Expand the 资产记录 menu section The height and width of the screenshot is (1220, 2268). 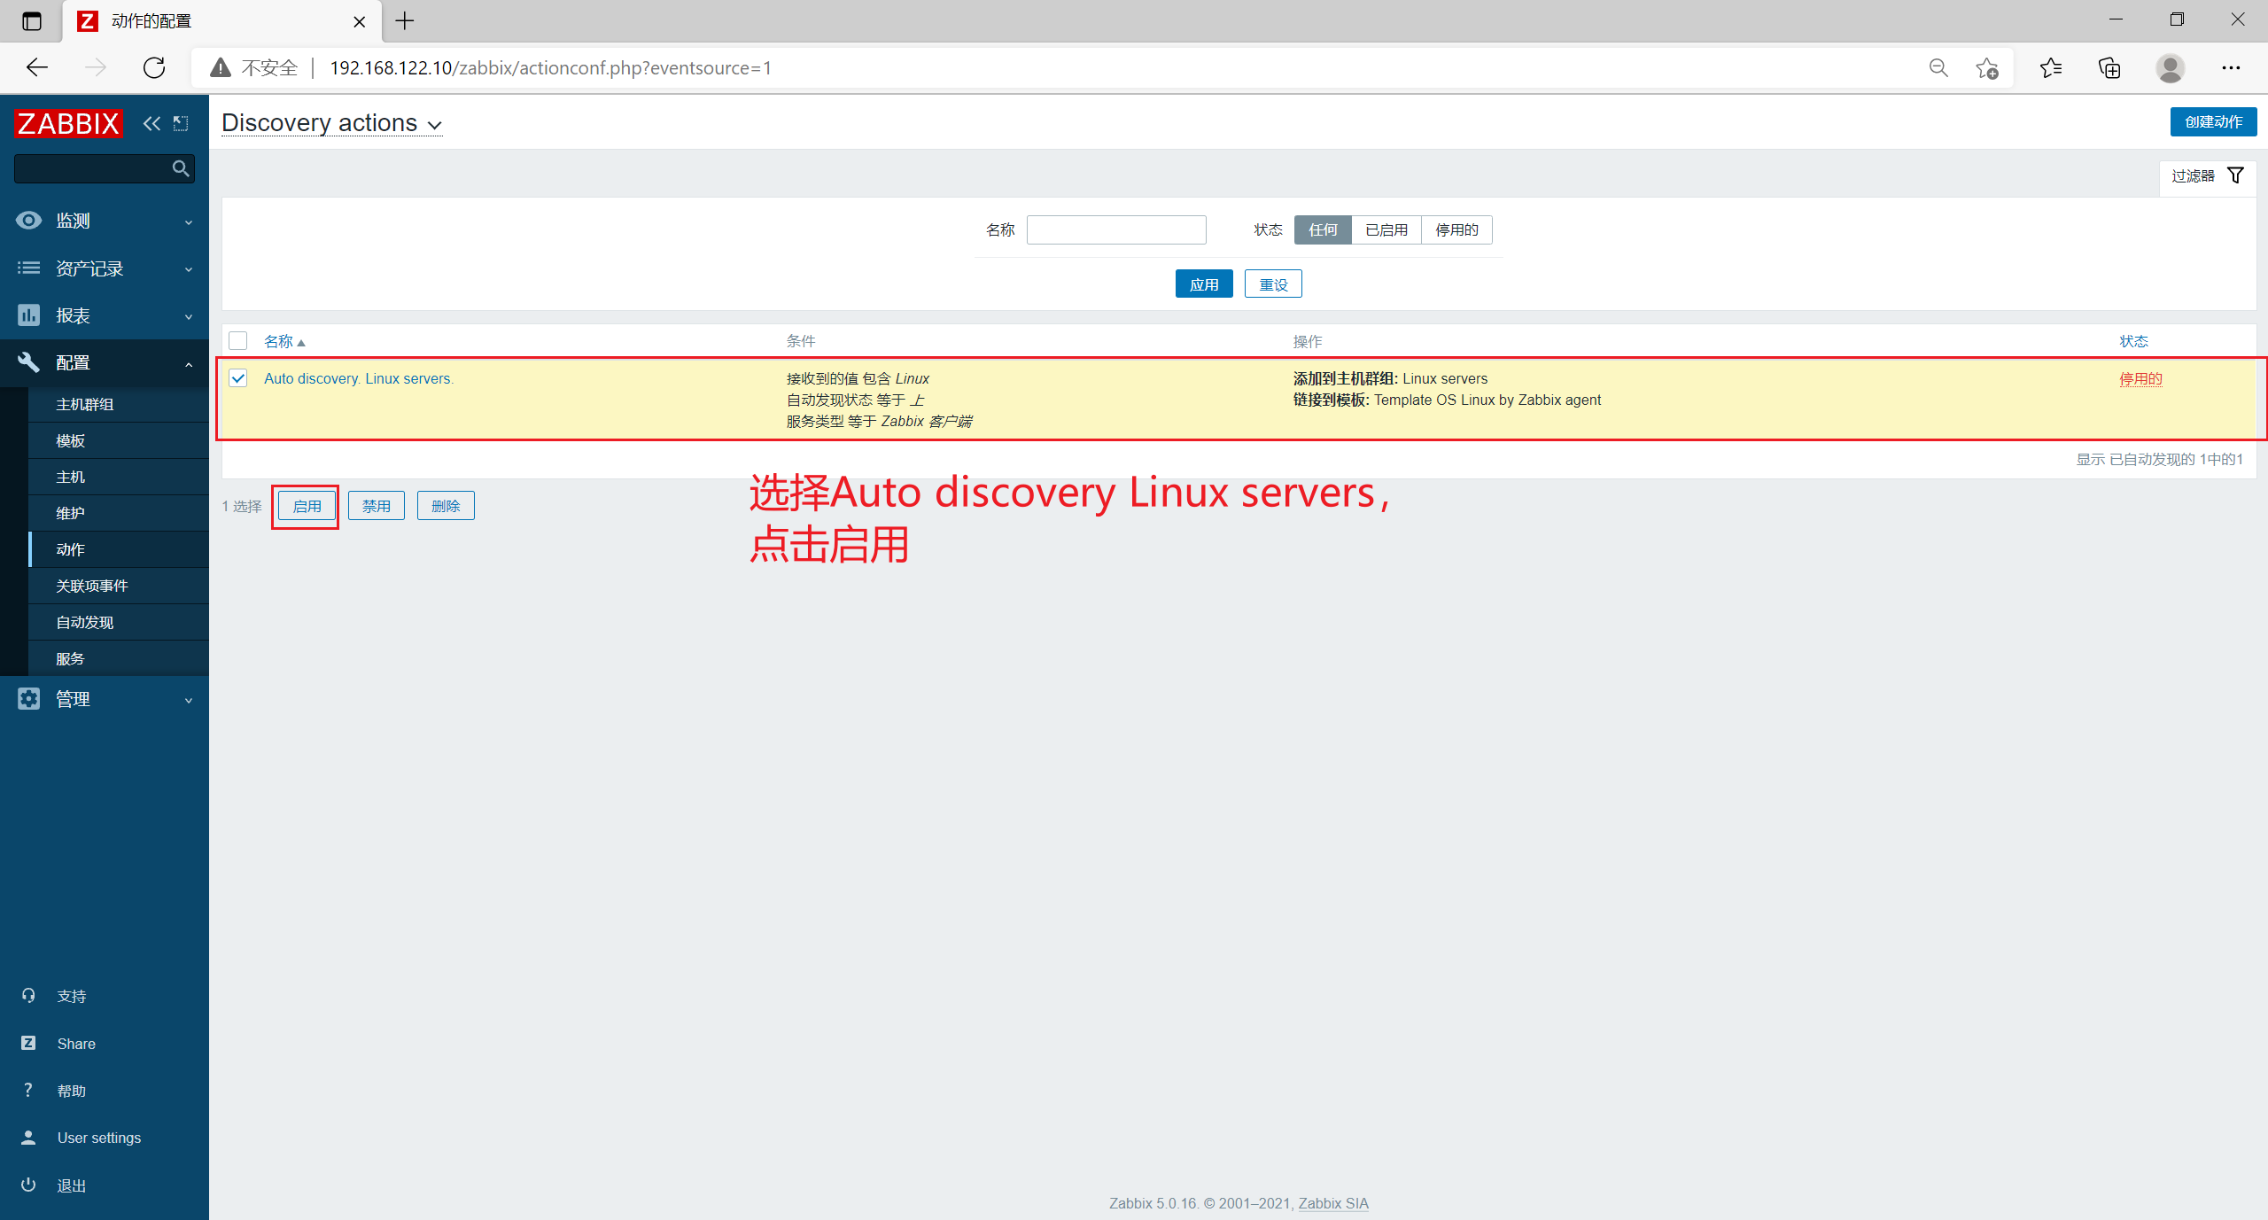[189, 268]
